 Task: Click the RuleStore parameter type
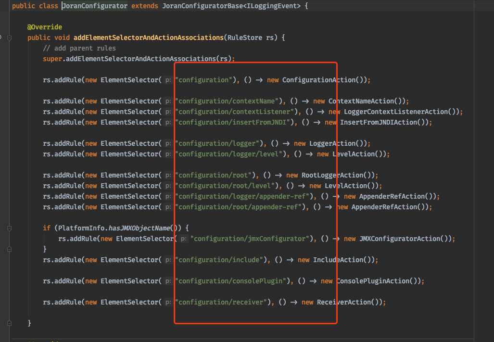point(245,38)
